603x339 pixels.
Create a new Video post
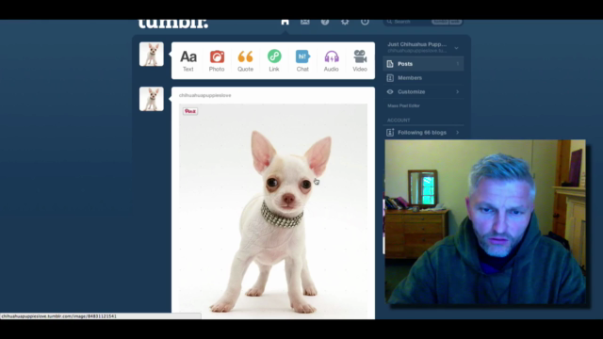[360, 60]
